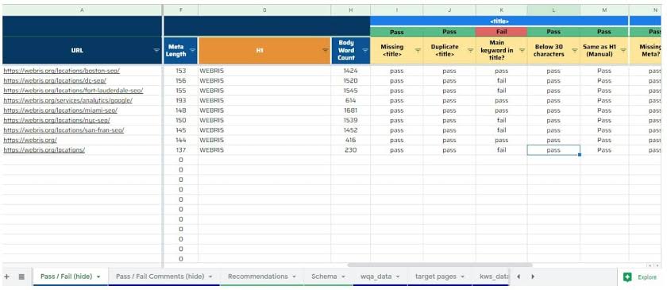Select Missing title pass cell in fort-lauderdale-seo row
The width and height of the screenshot is (667, 290).
point(396,91)
